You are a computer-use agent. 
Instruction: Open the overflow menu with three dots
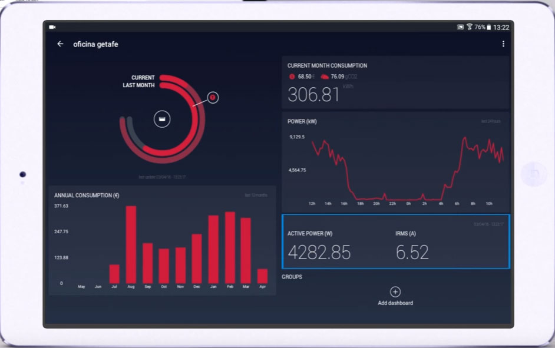(x=503, y=44)
